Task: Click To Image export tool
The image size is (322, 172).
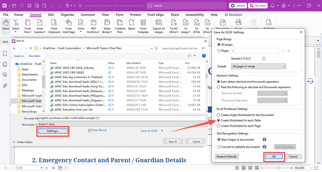Action: 186,26
